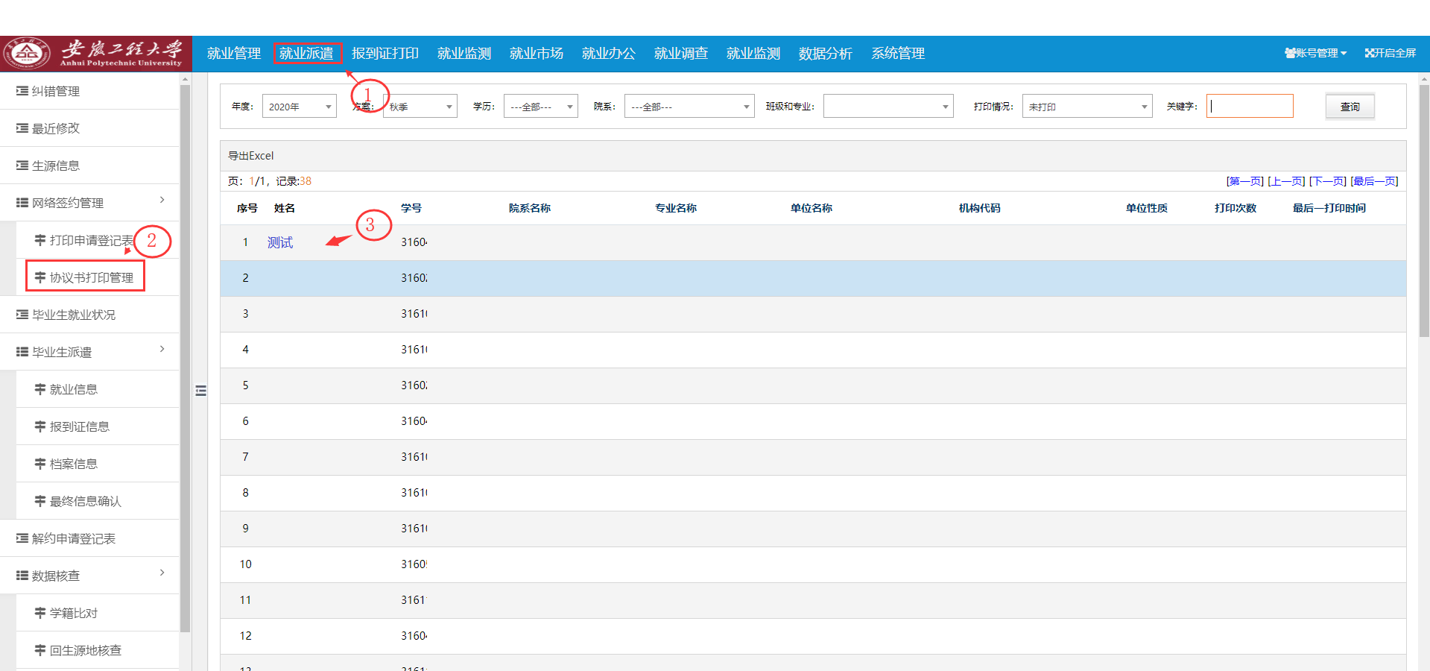Screen dimensions: 1430x671
Task: Click the icon next to 生源信息
Action: tap(22, 166)
